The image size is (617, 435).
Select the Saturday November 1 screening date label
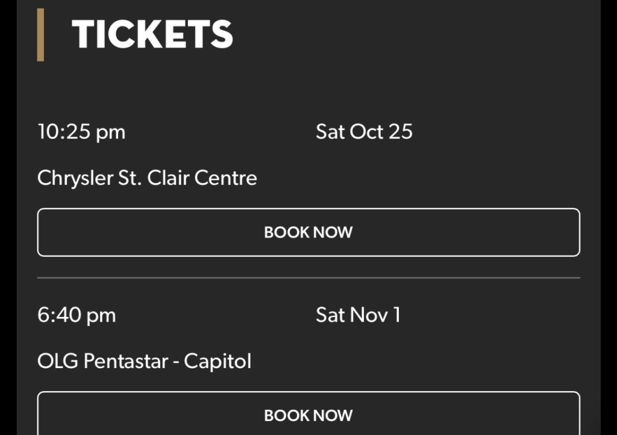pyautogui.click(x=358, y=315)
